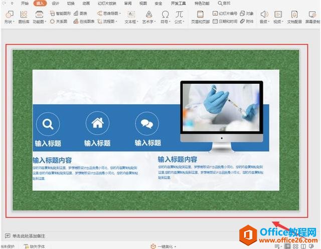This screenshot has width=321, height=249.
Task: Switch to the 设计 Design tab
Action: point(55,4)
